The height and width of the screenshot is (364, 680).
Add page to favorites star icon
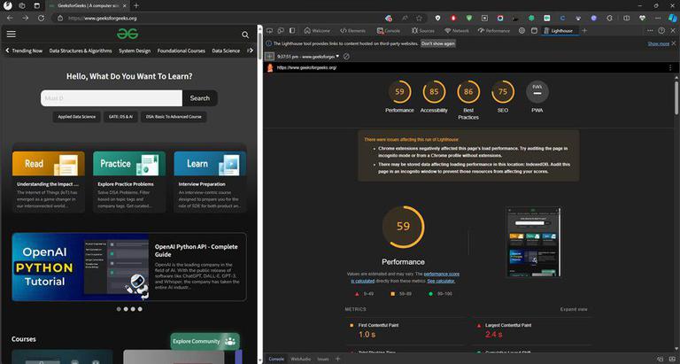pos(419,19)
